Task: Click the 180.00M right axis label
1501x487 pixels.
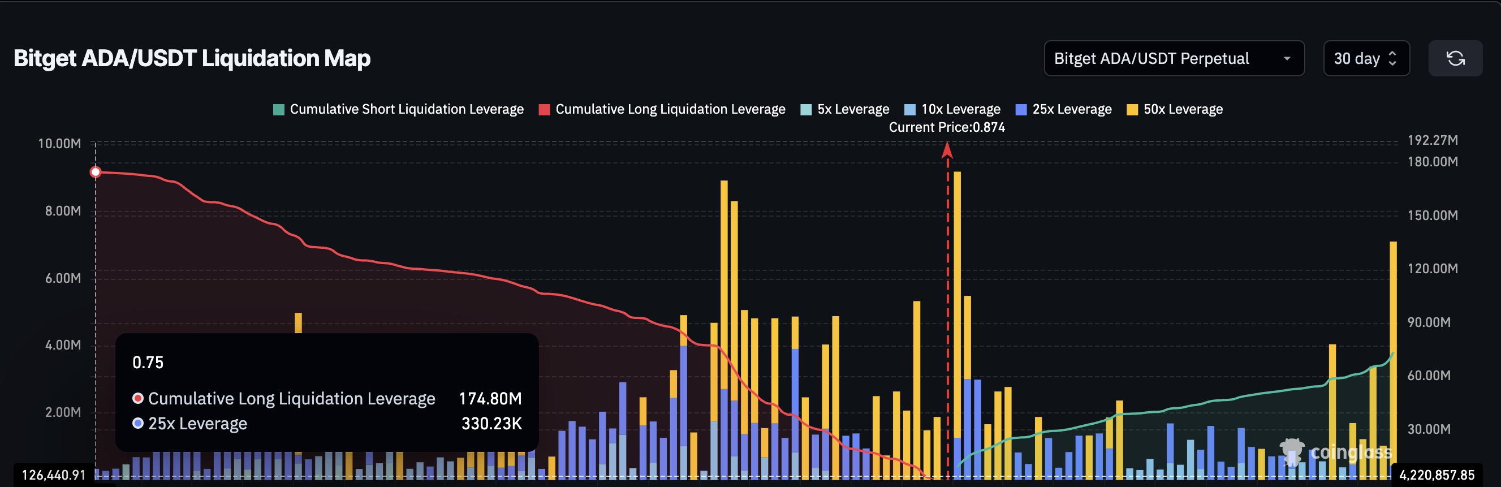Action: (1433, 161)
